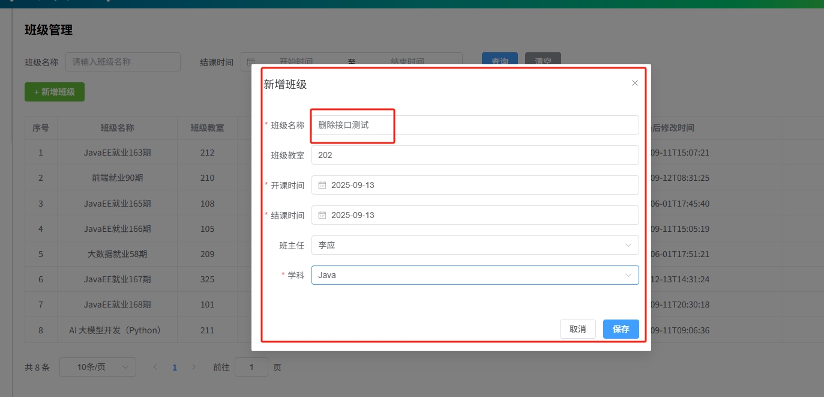Click the 请输入班级名称 search box

122,61
